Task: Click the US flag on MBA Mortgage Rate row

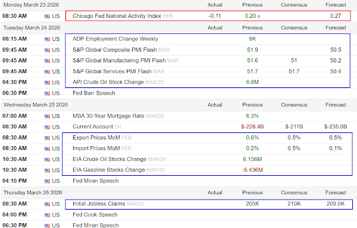Action: [47, 116]
